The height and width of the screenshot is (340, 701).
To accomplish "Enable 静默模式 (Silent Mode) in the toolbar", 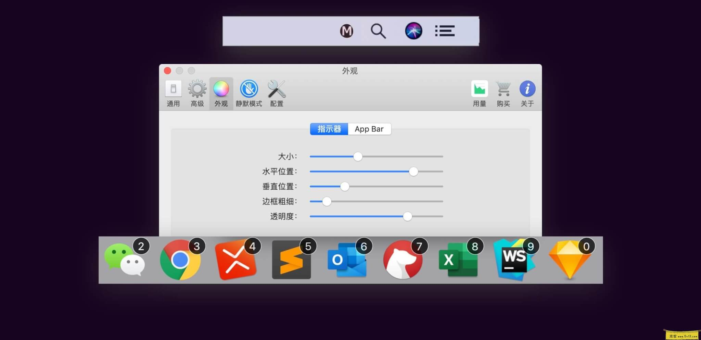I will pos(249,88).
